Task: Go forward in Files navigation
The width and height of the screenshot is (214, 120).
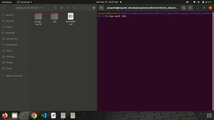Action: 9,8
